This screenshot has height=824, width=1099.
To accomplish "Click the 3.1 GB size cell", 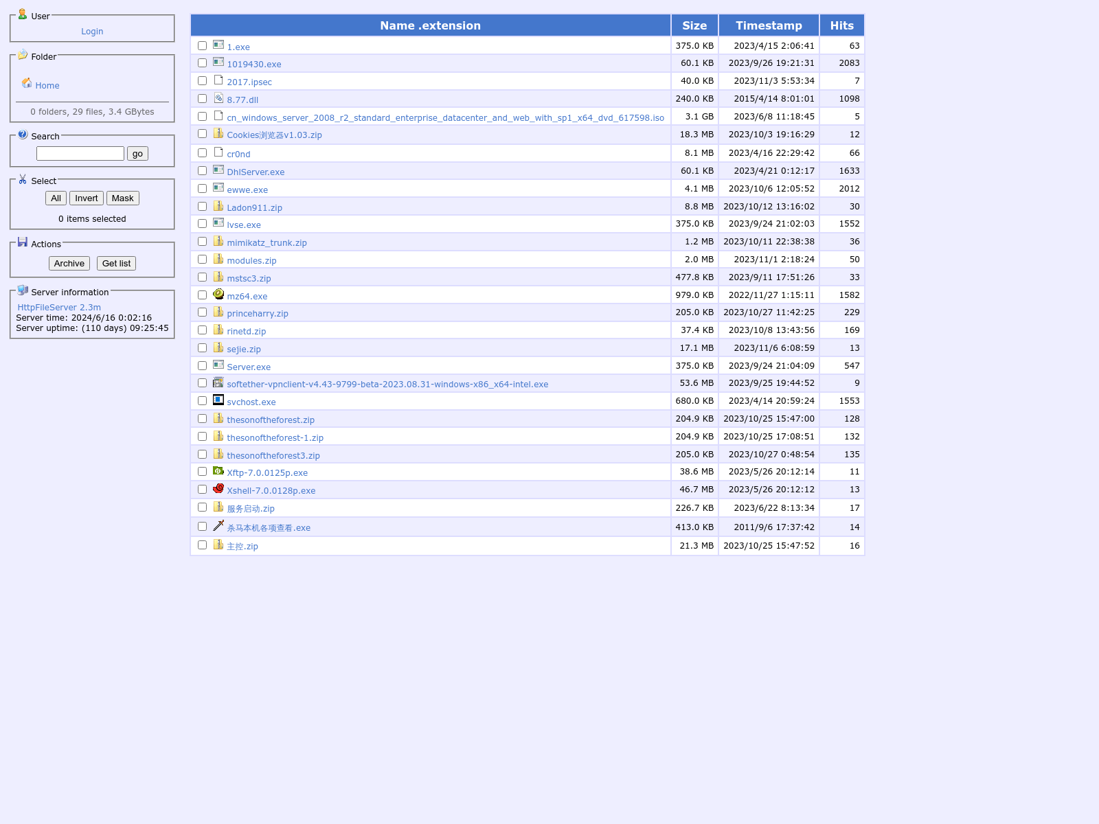I will tap(694, 117).
